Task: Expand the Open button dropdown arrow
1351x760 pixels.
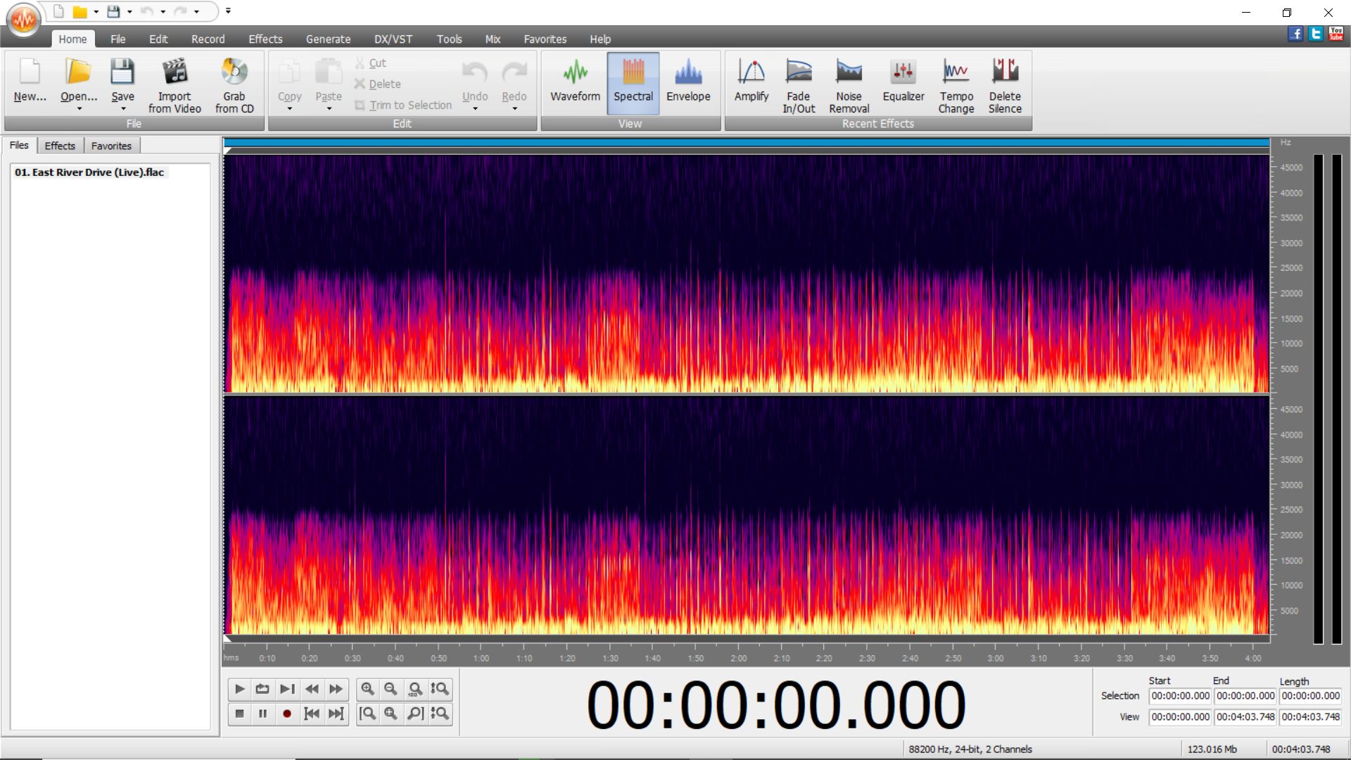Action: (x=79, y=109)
